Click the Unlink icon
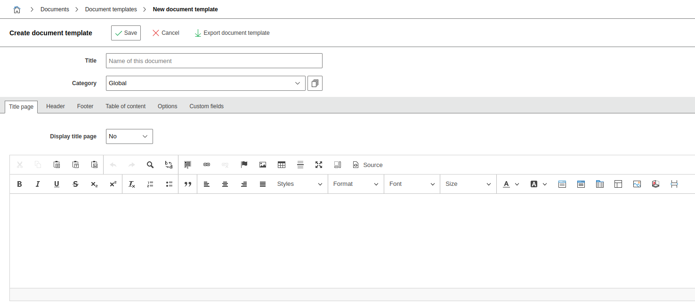 click(x=225, y=165)
